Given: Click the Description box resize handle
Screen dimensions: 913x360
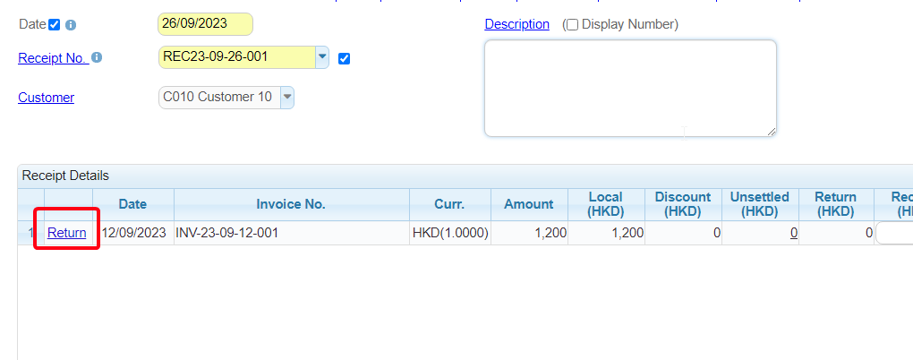Looking at the screenshot, I should (771, 131).
